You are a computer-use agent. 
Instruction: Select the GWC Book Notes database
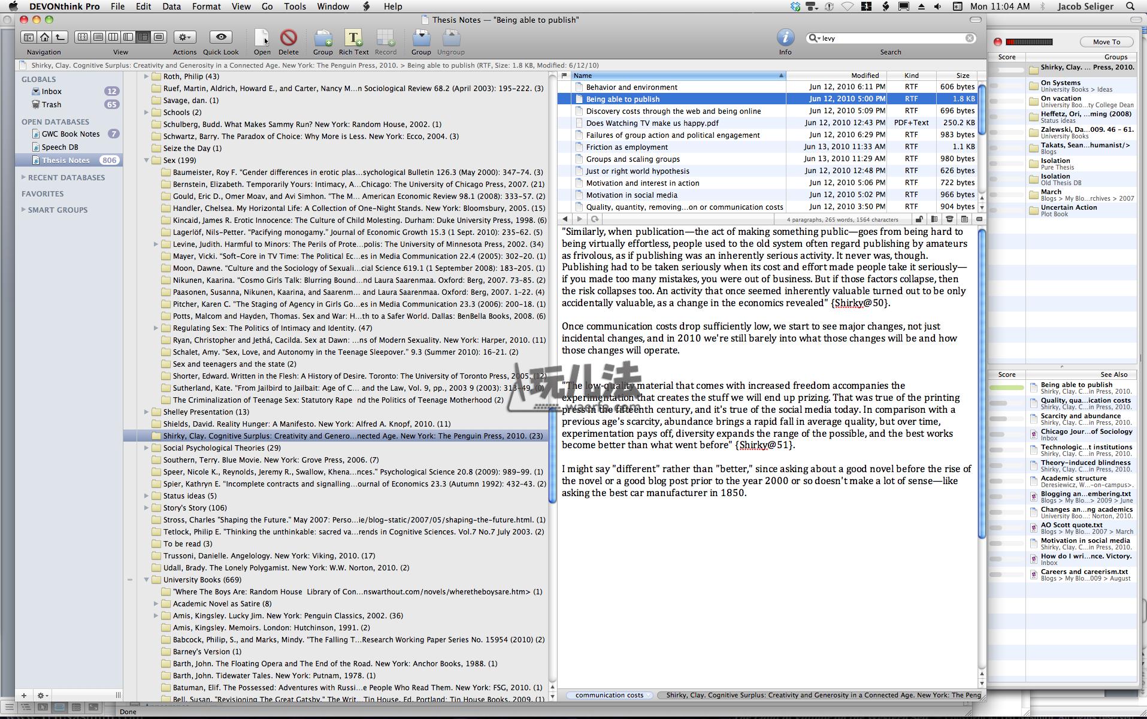pyautogui.click(x=71, y=134)
